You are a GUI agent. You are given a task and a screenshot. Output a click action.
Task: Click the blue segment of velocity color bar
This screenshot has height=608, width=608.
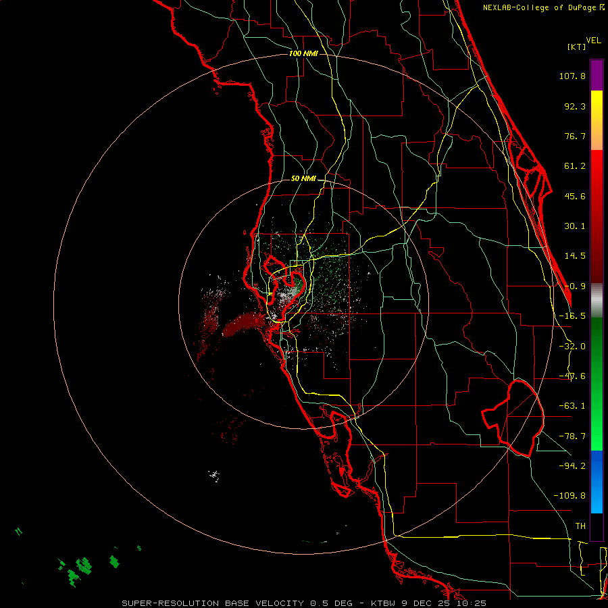point(597,482)
